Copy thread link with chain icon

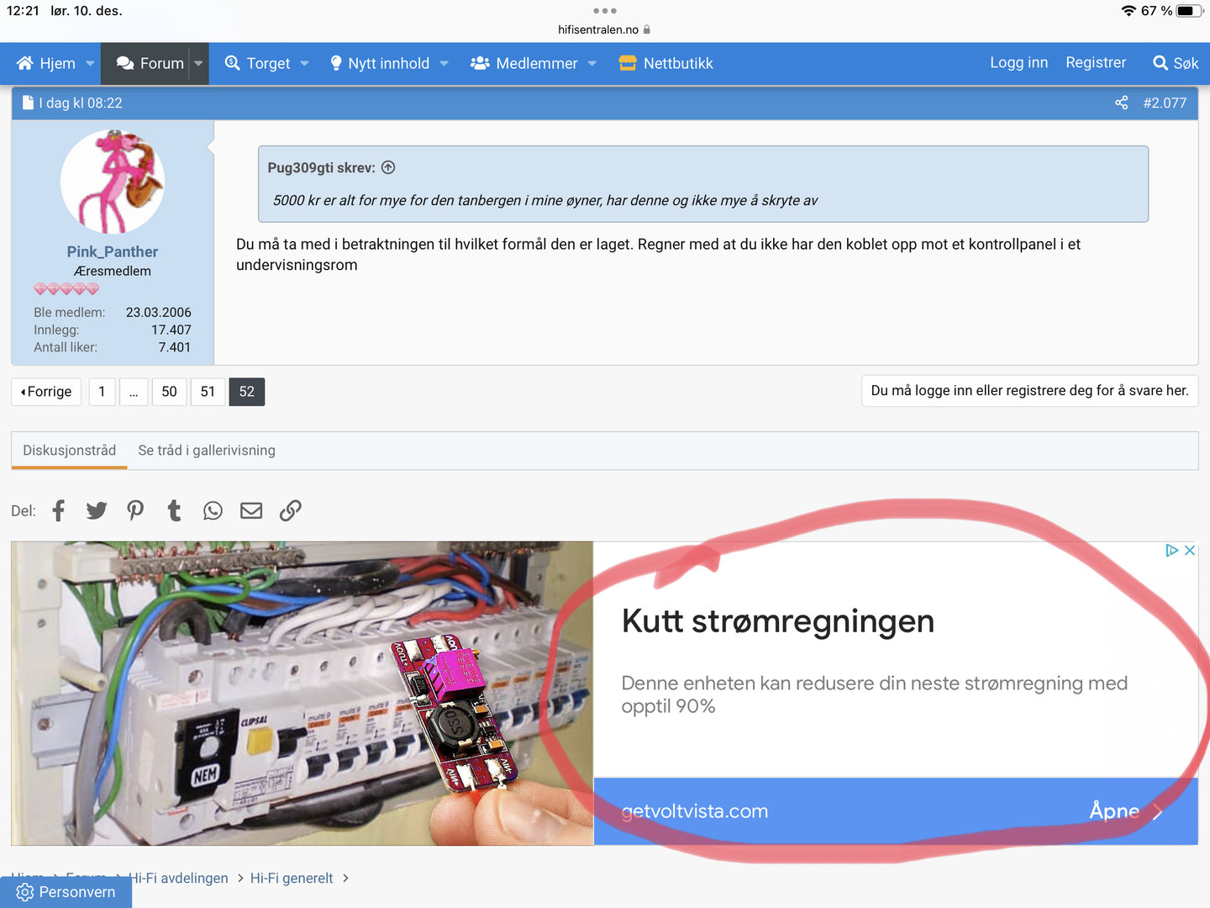click(290, 510)
